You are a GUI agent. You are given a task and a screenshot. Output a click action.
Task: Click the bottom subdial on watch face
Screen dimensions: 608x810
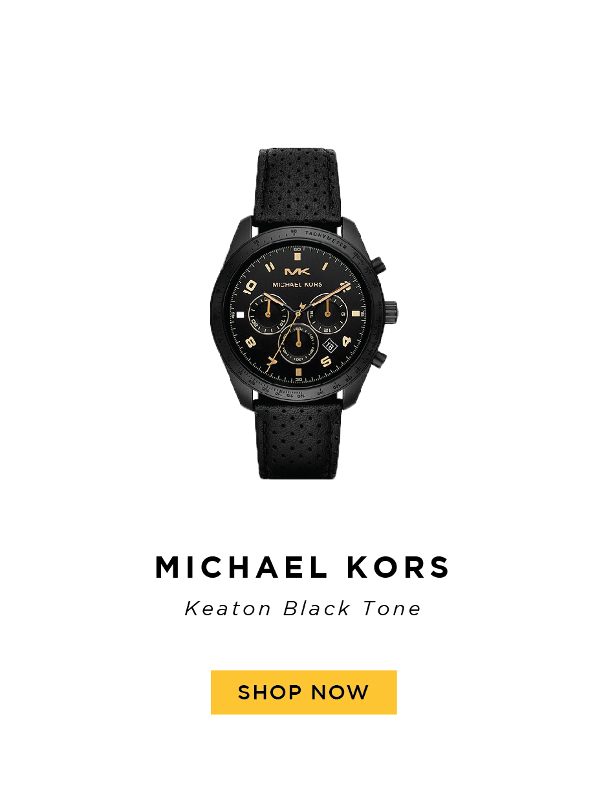[x=298, y=344]
